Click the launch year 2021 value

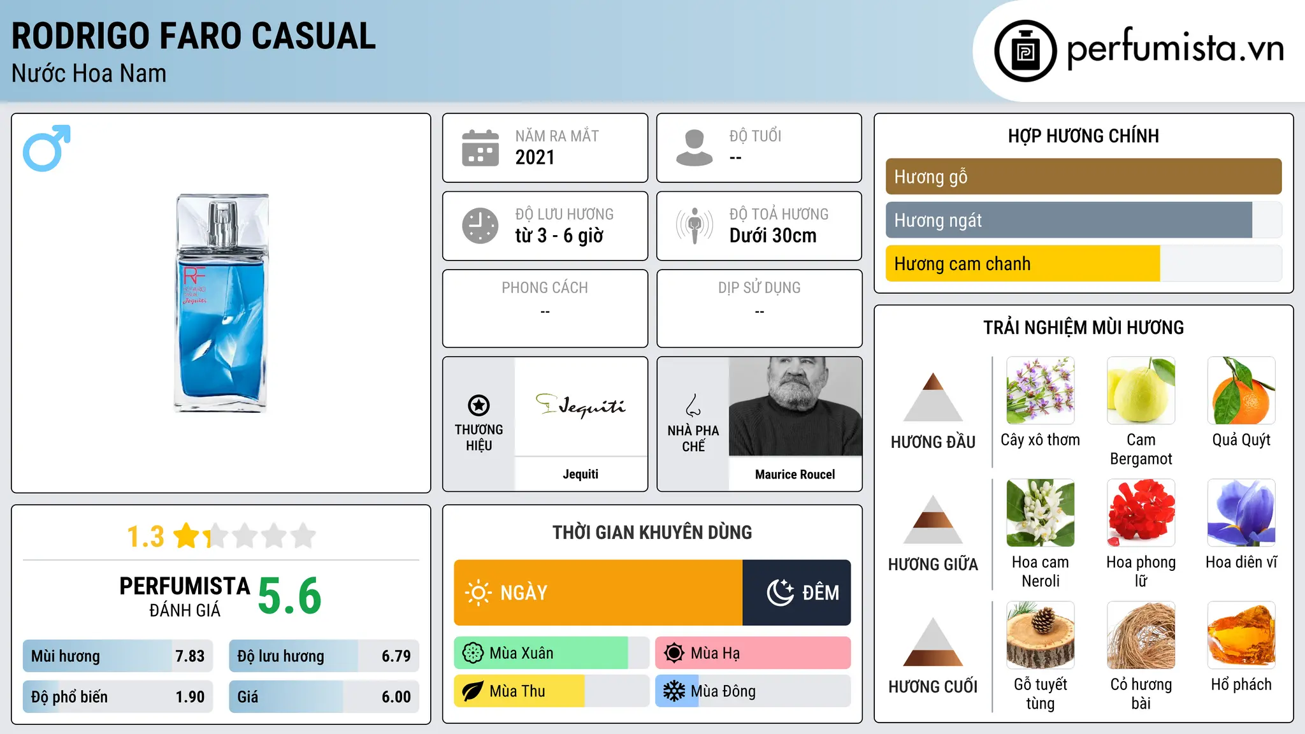pyautogui.click(x=535, y=157)
